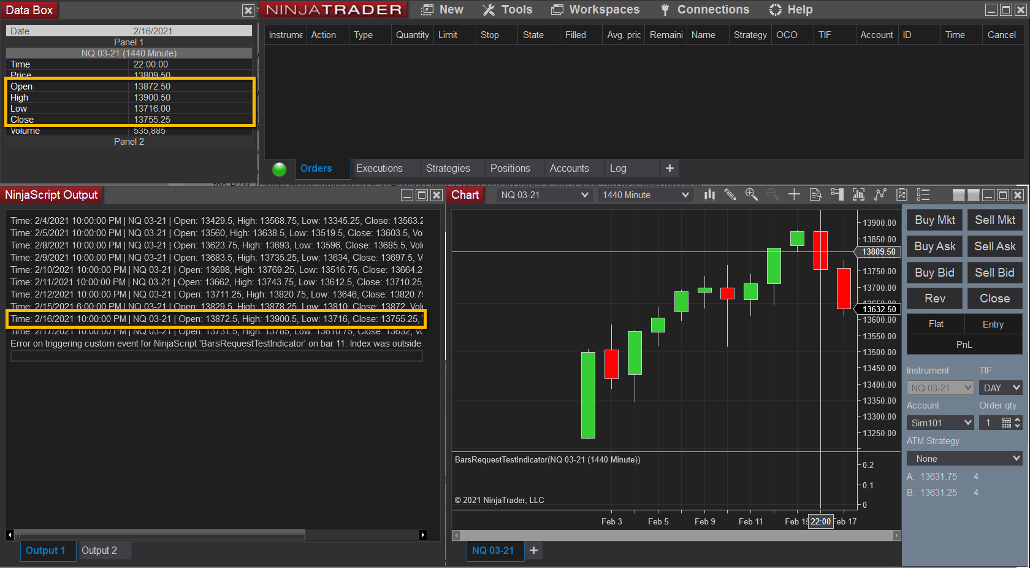1030x568 pixels.
Task: Click the Quantity column header in Orders
Action: click(x=413, y=35)
